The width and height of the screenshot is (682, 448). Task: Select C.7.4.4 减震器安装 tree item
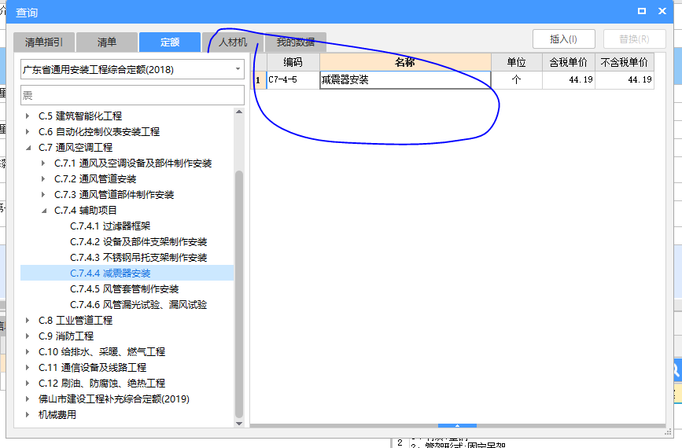click(110, 274)
